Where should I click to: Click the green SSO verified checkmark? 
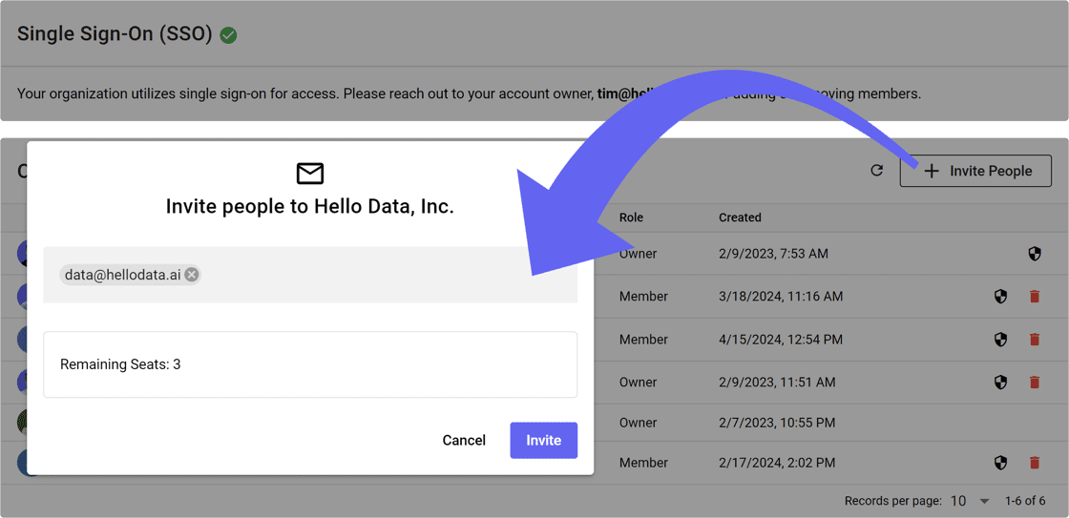228,34
